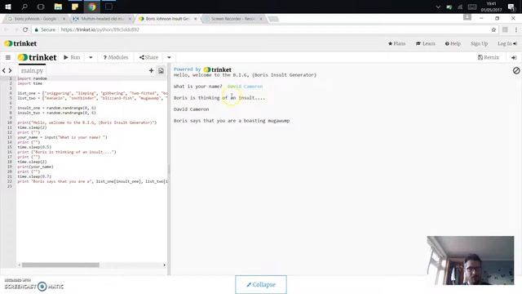
Task: Open the Modules help button
Action: 116,57
